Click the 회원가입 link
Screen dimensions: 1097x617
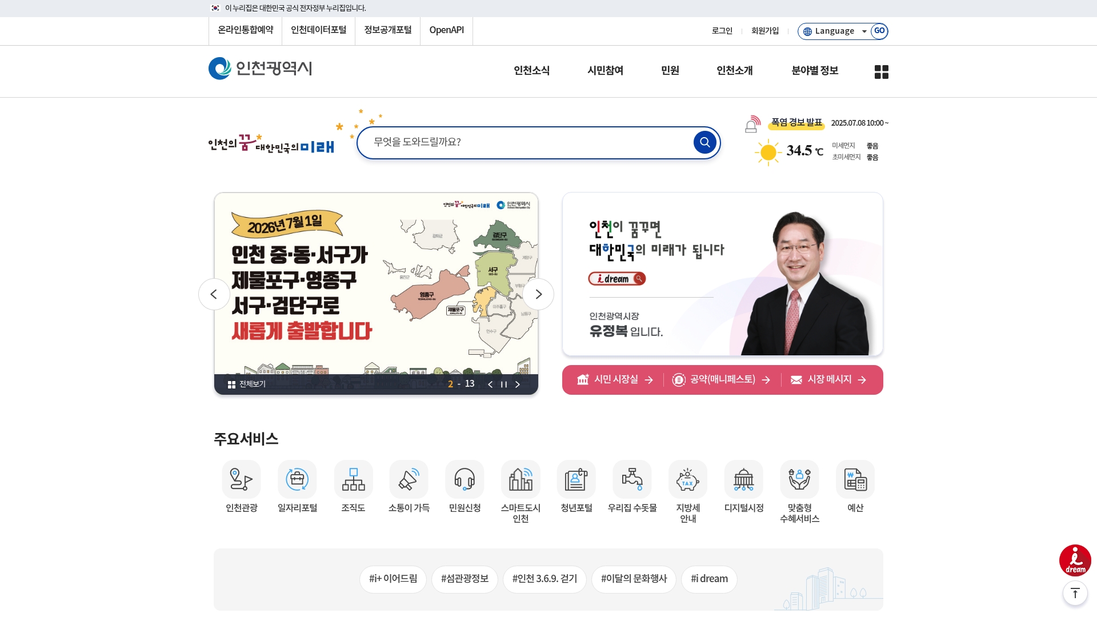pyautogui.click(x=765, y=31)
